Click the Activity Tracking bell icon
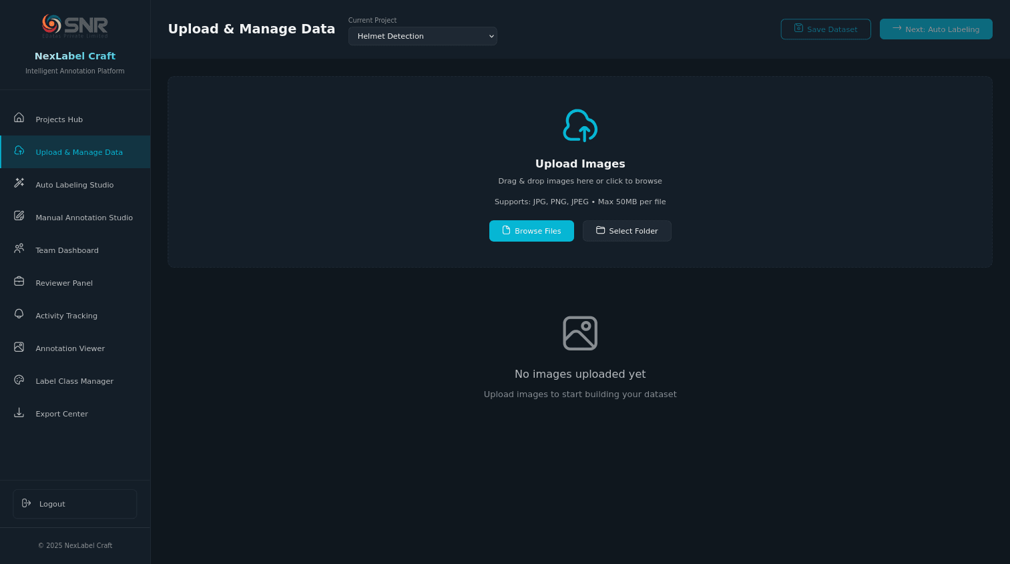 pyautogui.click(x=19, y=314)
